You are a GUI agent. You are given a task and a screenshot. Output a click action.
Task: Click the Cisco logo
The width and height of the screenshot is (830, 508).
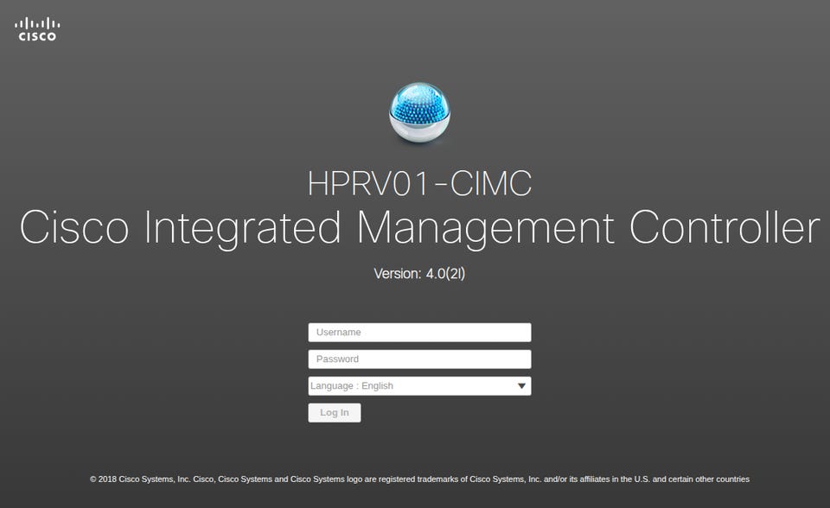tap(37, 29)
